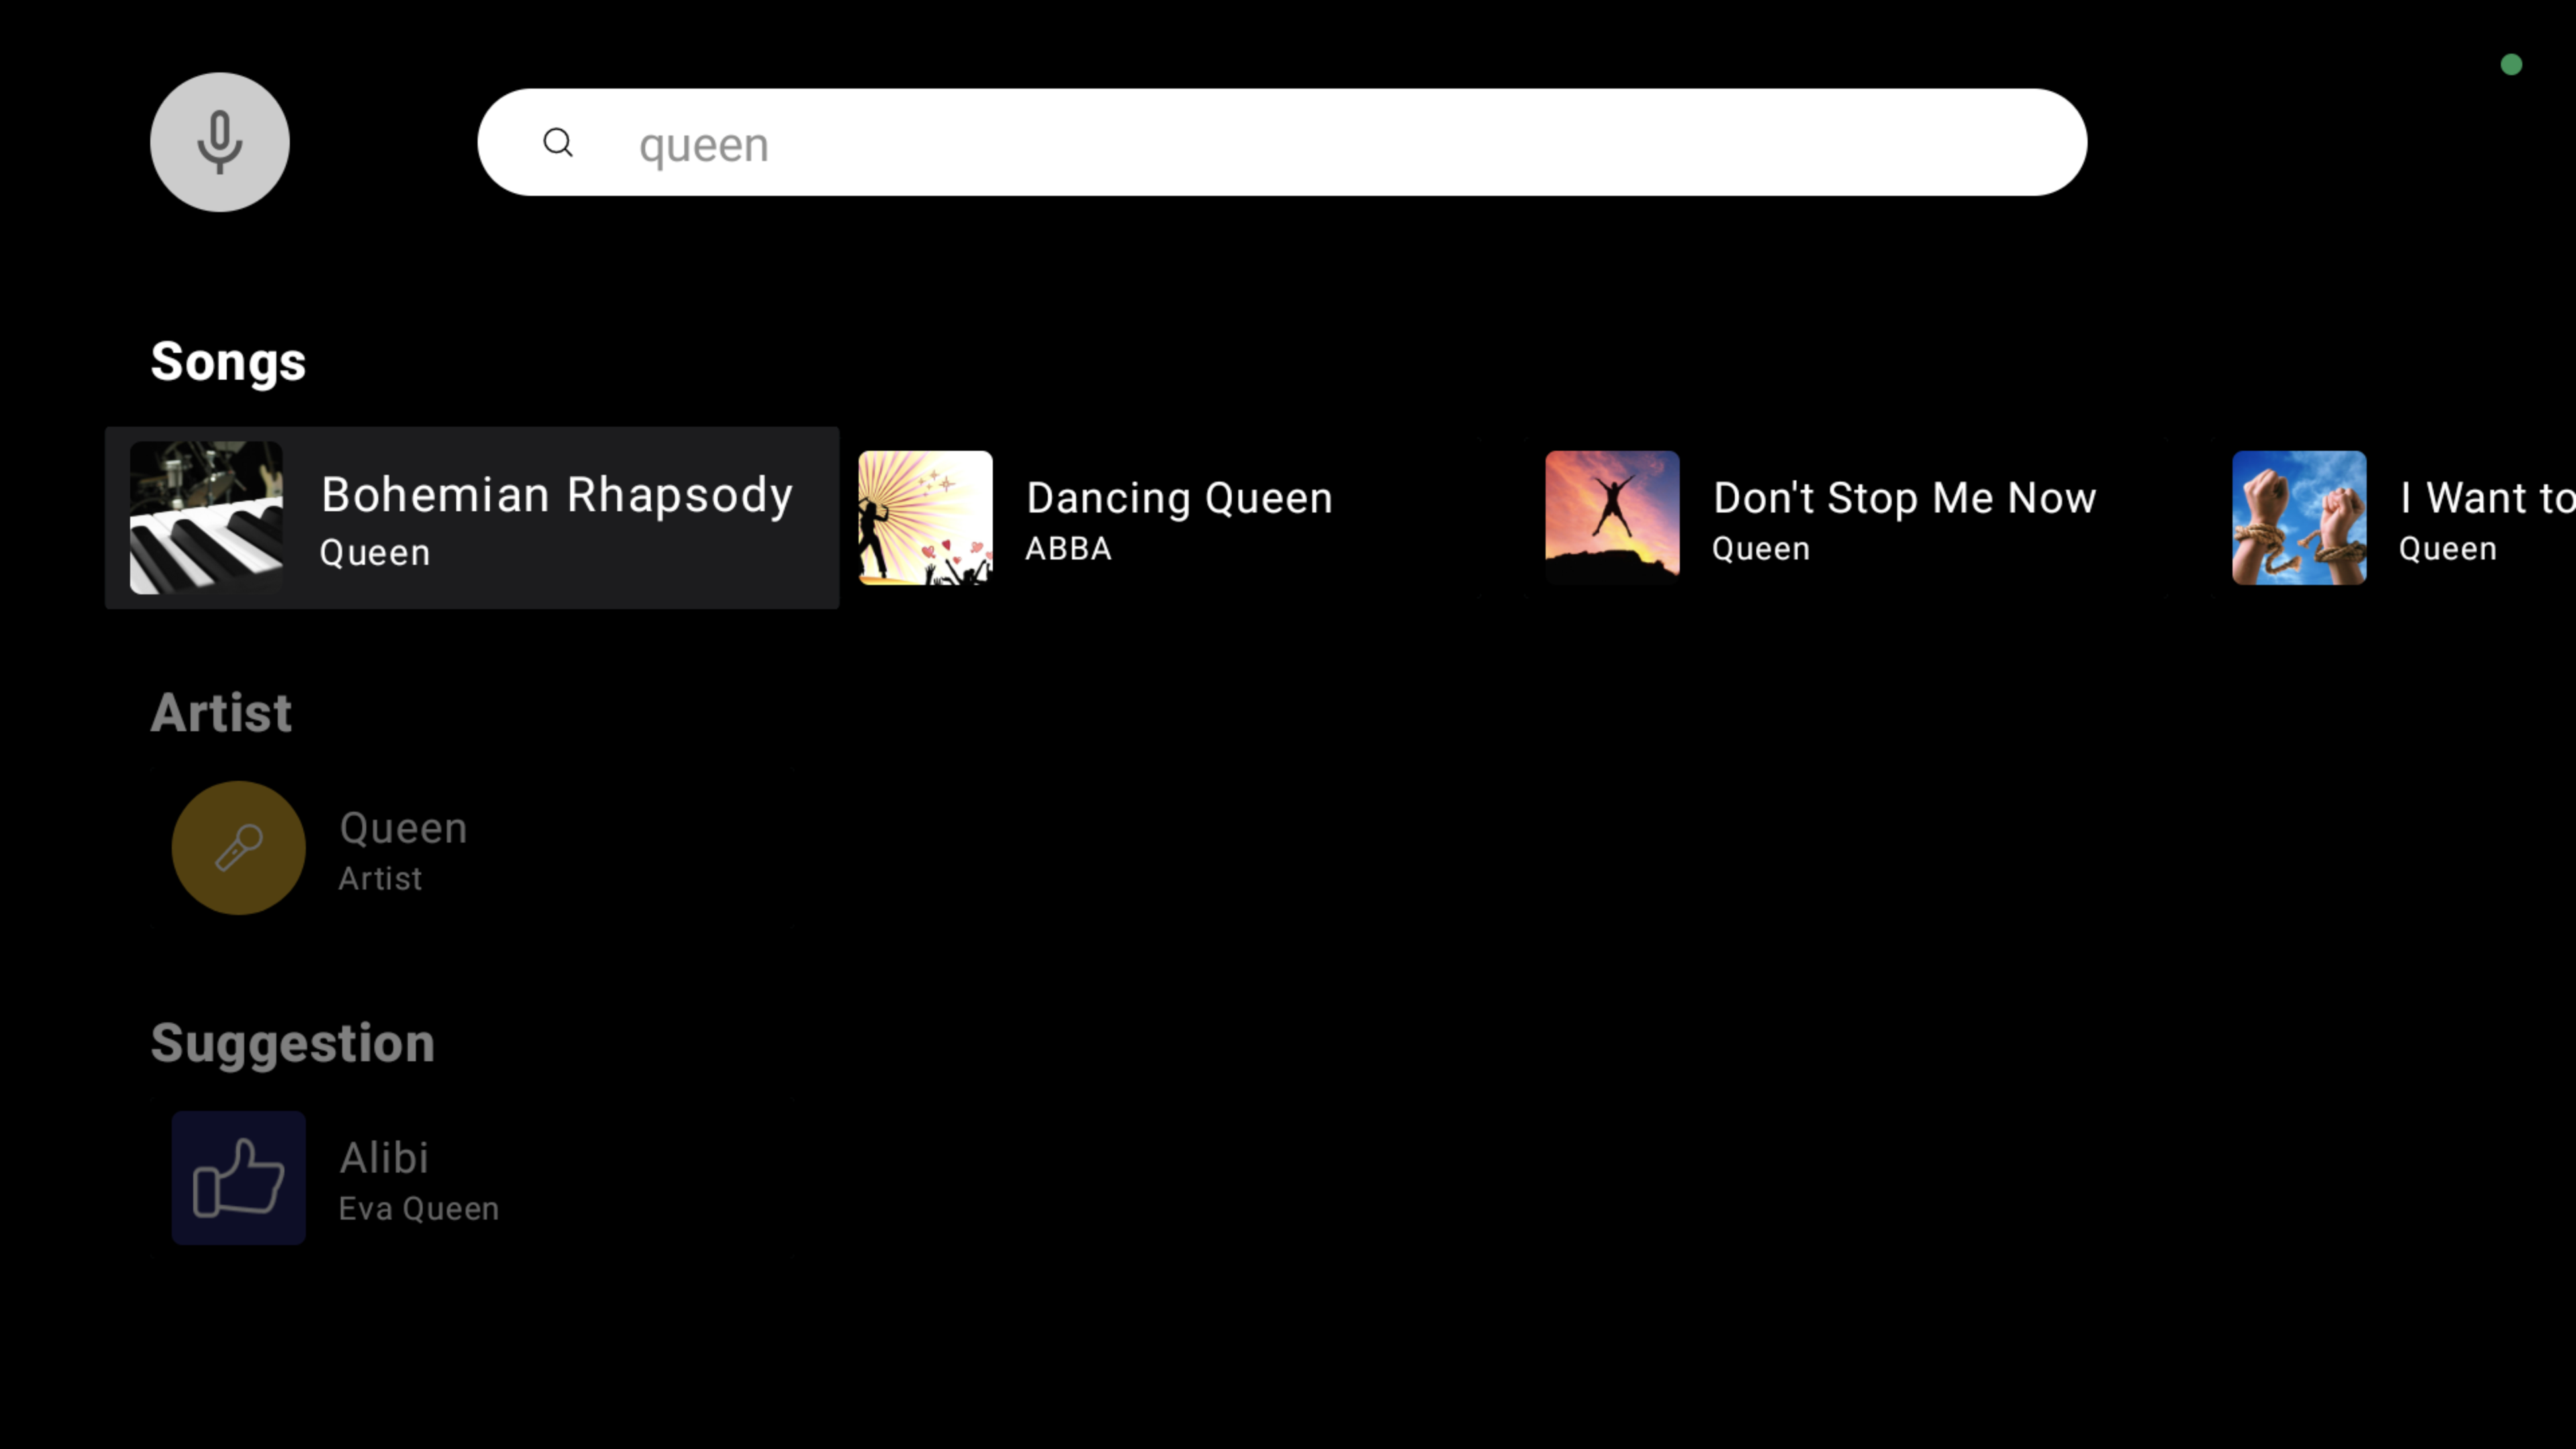Click the magnifying glass search icon

(558, 143)
